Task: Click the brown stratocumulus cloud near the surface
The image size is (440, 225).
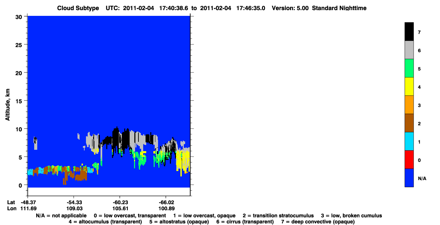Action: coord(81,176)
